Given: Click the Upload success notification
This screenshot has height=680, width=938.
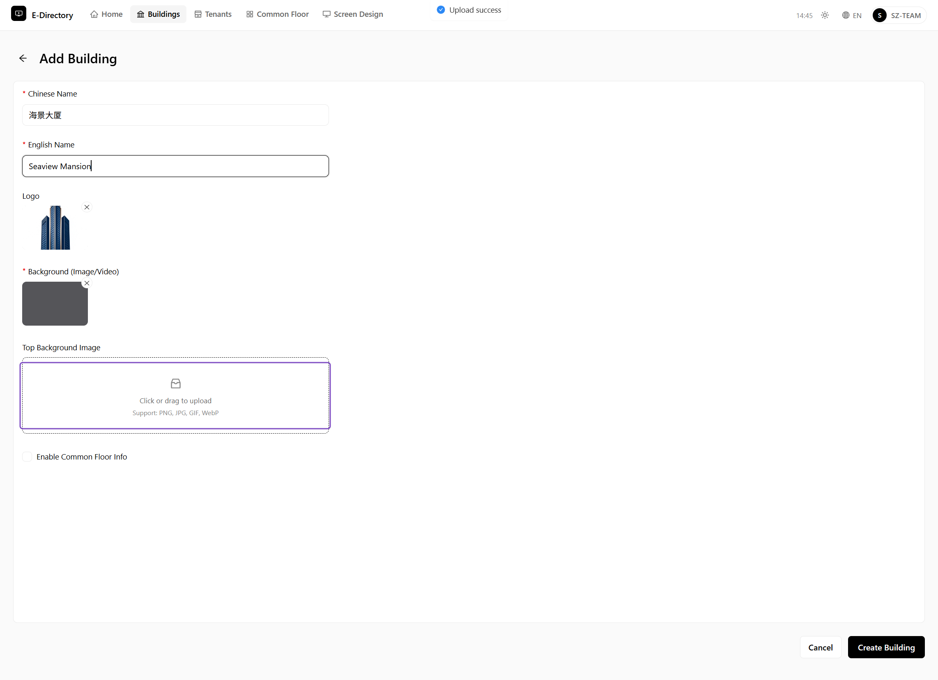Looking at the screenshot, I should tap(469, 10).
